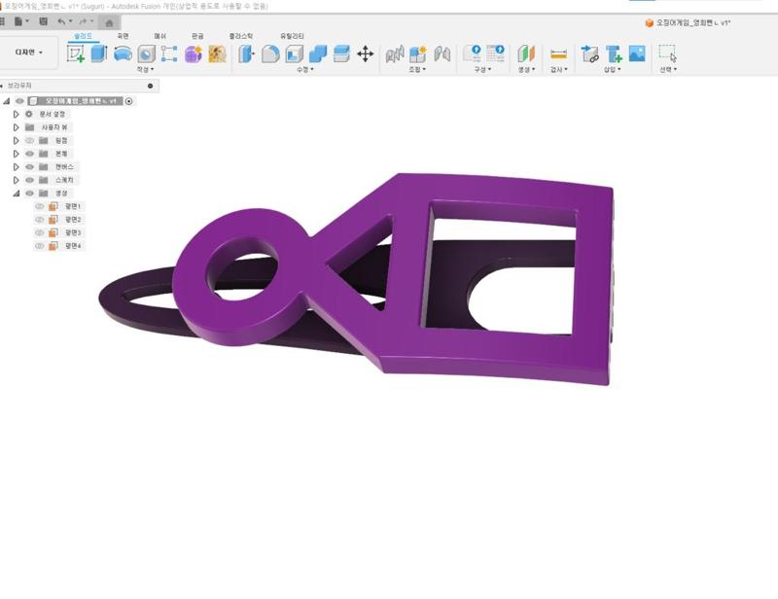Select the Rectangular Pattern tool icon
778x599 pixels.
click(169, 53)
